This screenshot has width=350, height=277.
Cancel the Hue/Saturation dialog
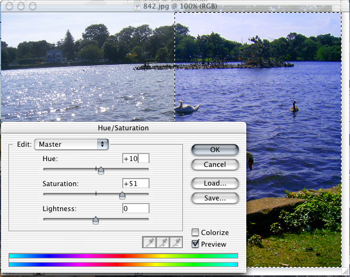click(x=215, y=165)
